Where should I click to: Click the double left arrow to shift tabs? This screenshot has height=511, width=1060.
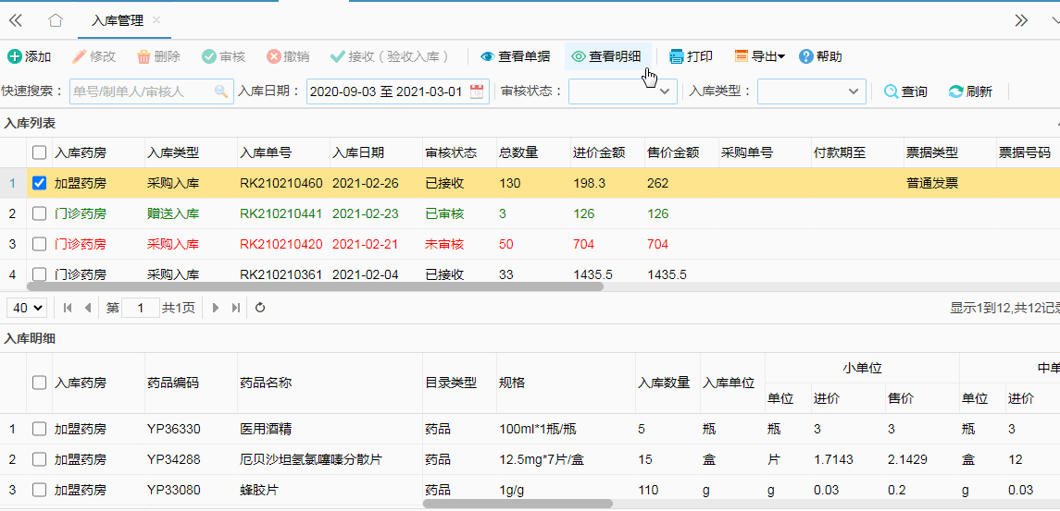click(x=16, y=20)
